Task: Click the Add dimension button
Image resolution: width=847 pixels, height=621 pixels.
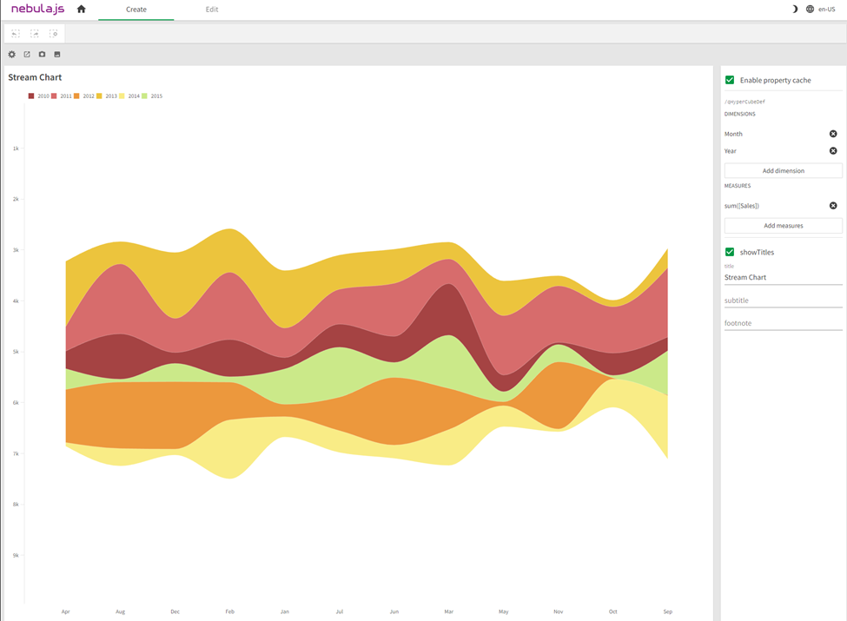Action: pos(783,169)
